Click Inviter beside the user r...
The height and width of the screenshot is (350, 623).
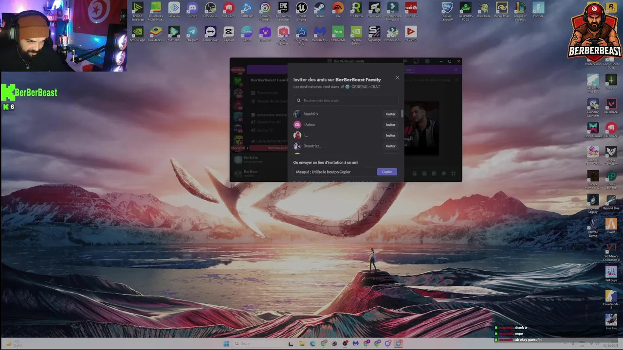pos(390,136)
